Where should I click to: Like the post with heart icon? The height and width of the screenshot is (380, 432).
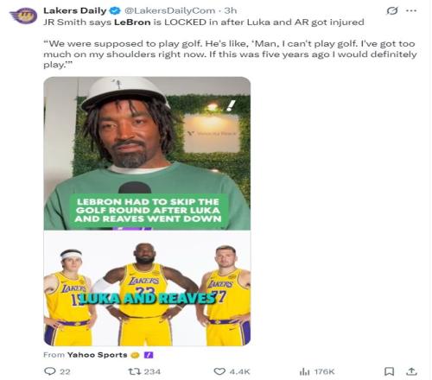[x=219, y=371]
